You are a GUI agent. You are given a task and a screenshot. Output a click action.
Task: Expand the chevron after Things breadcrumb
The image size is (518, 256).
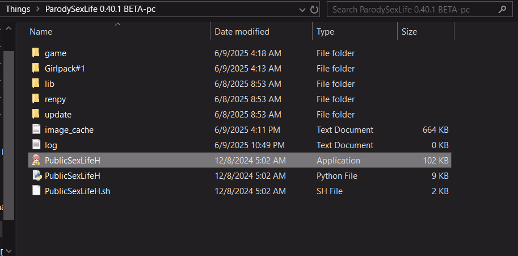37,9
